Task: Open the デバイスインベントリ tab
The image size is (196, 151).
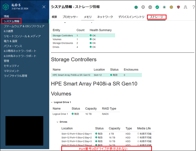Action: (x=131, y=17)
